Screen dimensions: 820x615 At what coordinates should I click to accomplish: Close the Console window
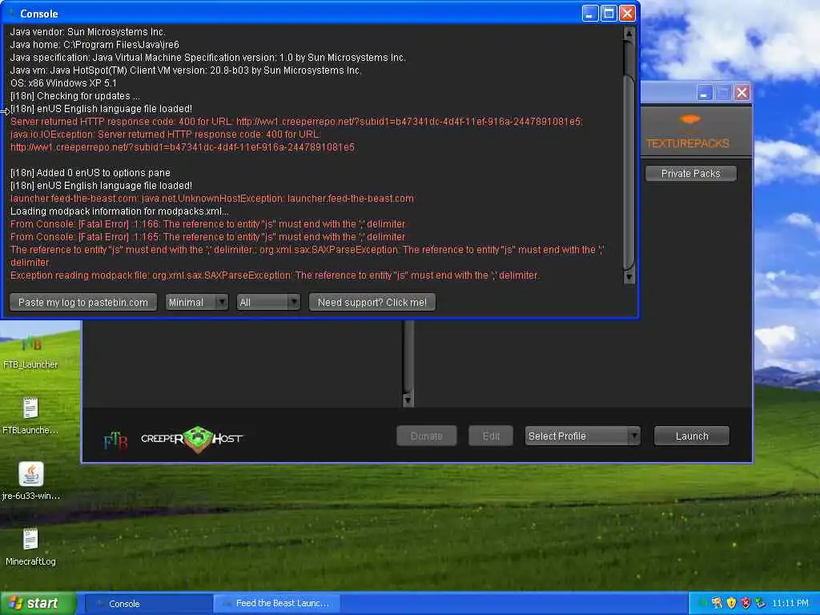click(627, 14)
